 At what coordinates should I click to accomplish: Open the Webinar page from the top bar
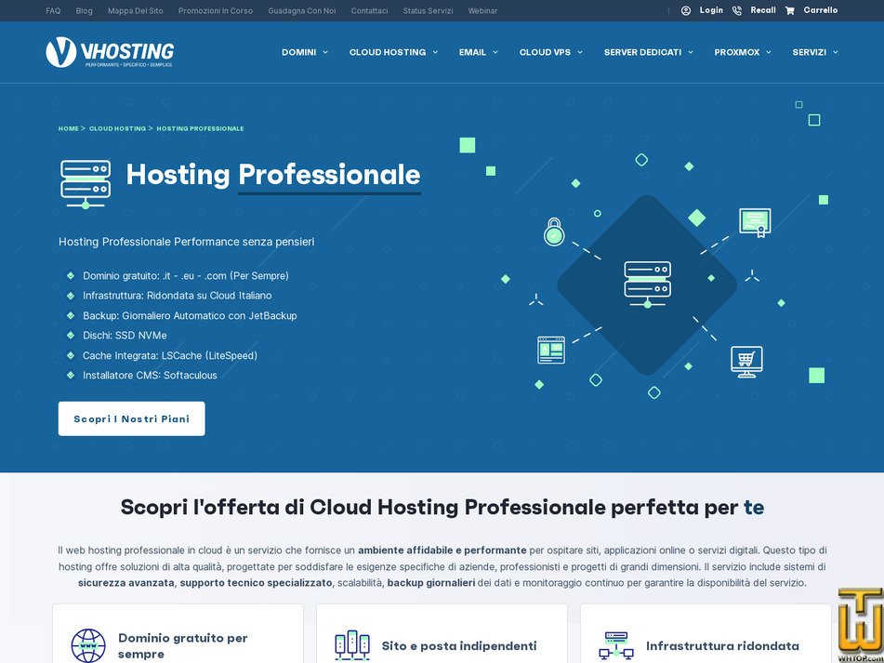click(482, 10)
